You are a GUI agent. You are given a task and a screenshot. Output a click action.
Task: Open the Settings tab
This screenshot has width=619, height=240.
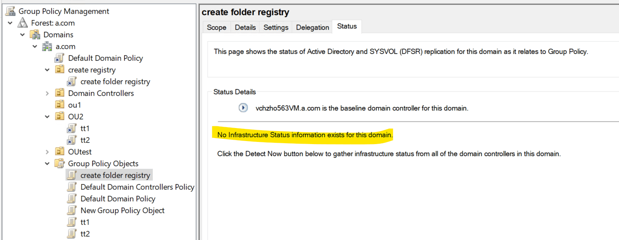point(276,27)
